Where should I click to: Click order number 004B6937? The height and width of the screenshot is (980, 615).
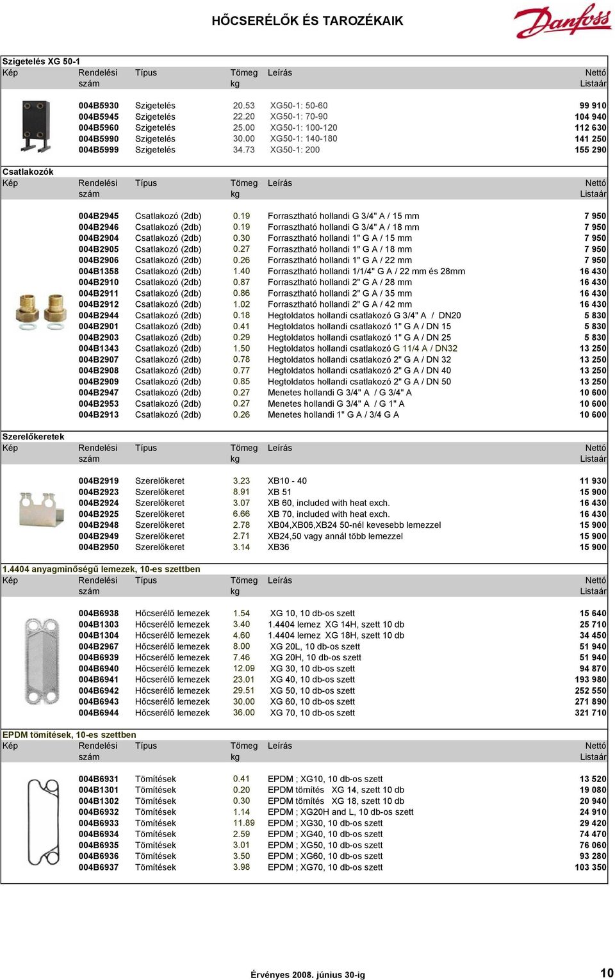coord(99,867)
